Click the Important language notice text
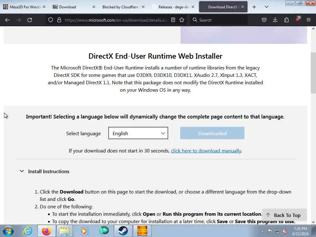Viewport: 316px width, 237px height. (x=155, y=117)
